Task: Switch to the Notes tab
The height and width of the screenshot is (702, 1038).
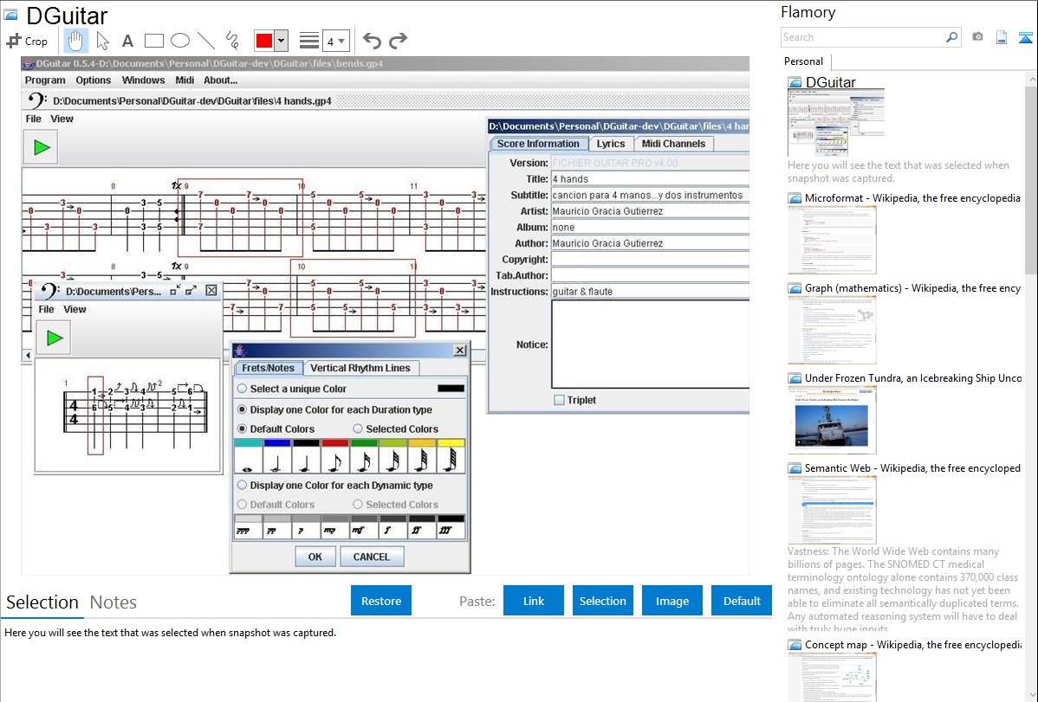Action: (114, 602)
